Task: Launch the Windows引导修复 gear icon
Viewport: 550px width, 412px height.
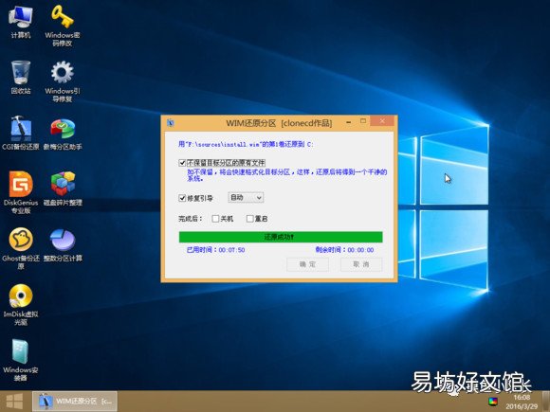Action: (x=62, y=81)
